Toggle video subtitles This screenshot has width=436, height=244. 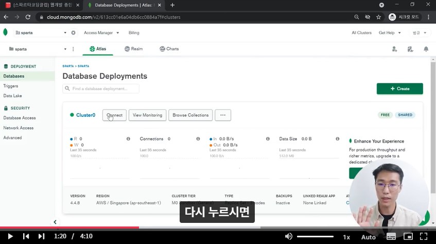pyautogui.click(x=391, y=236)
